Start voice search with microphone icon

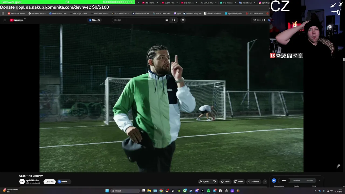[183, 20]
